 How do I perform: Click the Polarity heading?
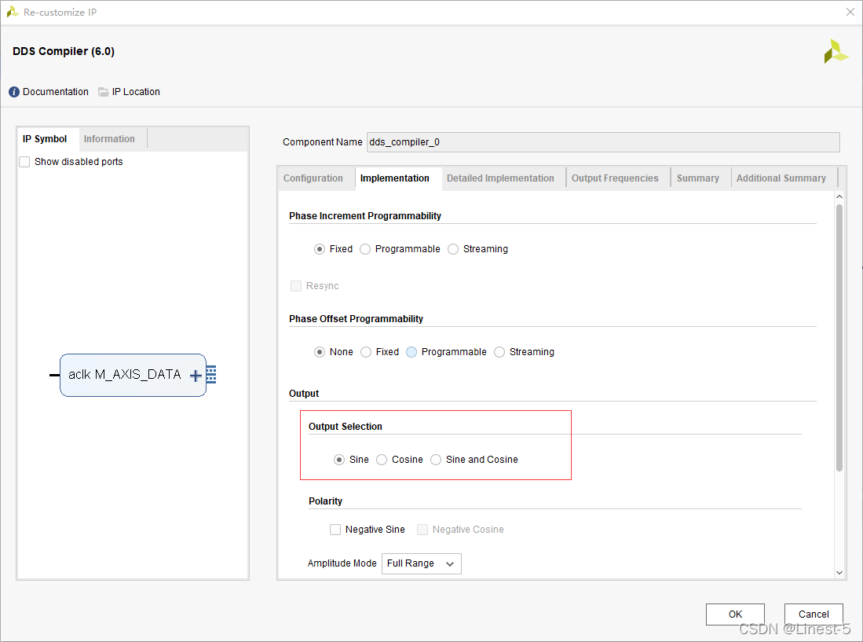tap(325, 501)
